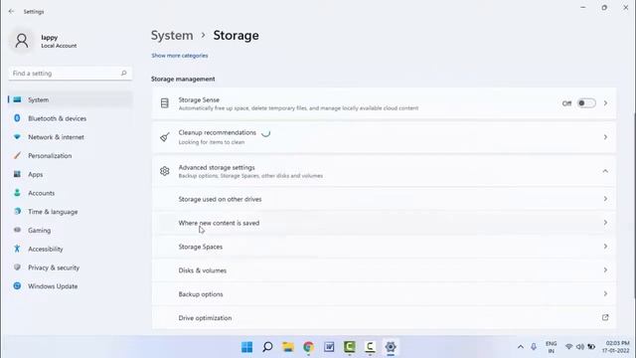Click the Storage Sense drive icon
This screenshot has height=358, width=636.
point(164,103)
